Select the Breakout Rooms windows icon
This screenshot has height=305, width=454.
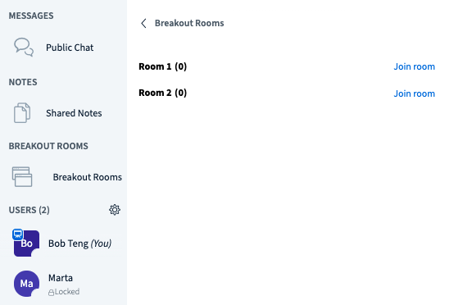pyautogui.click(x=22, y=176)
